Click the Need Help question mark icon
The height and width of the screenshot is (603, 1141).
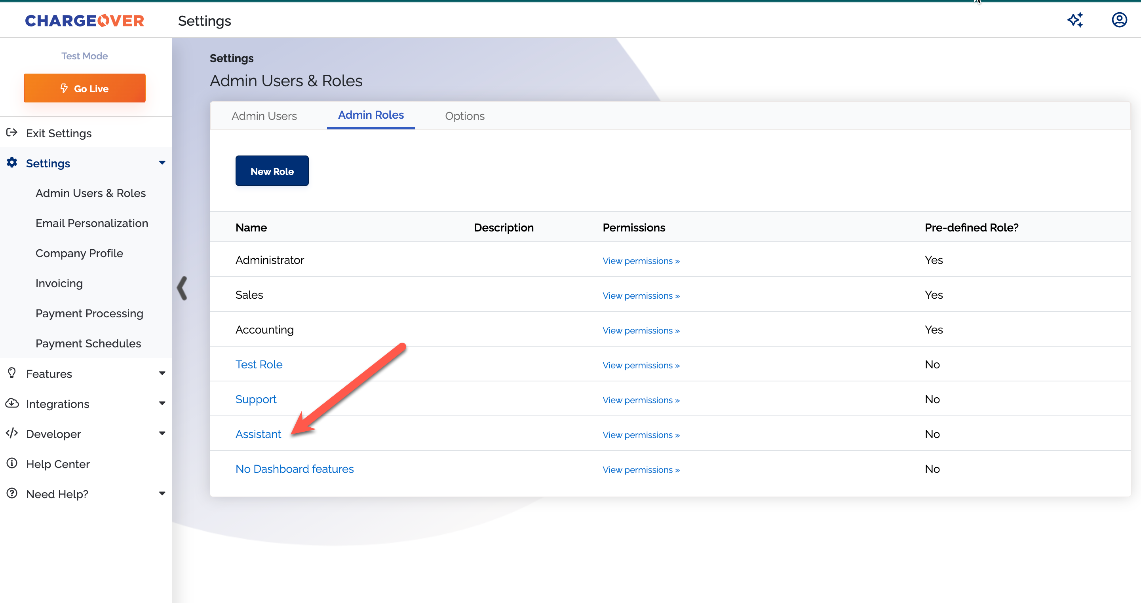tap(12, 493)
